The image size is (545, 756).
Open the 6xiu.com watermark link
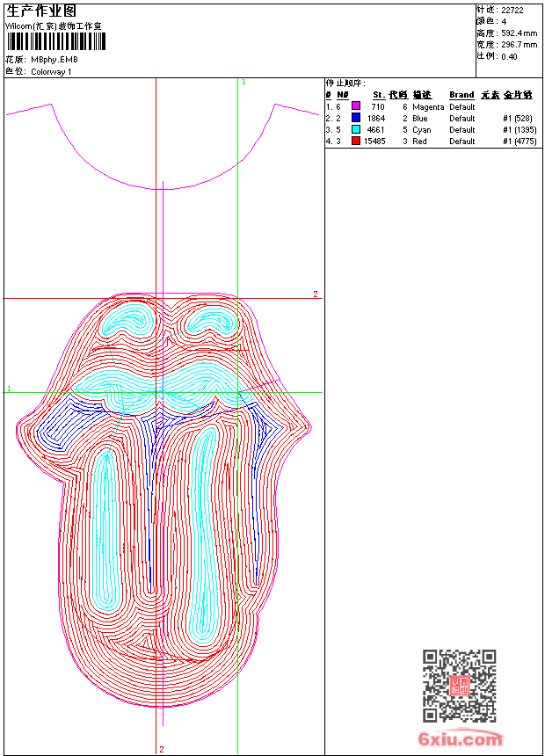460,739
